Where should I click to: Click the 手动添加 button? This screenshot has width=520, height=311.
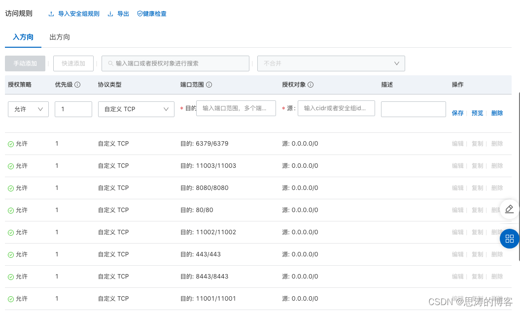click(x=25, y=63)
